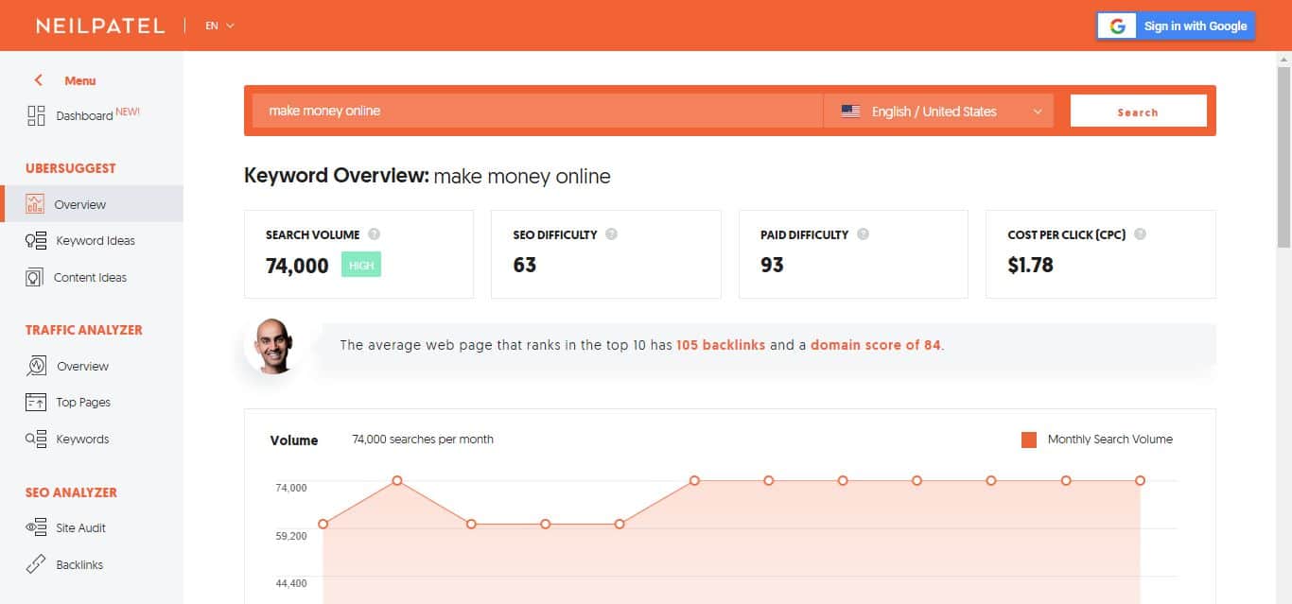The height and width of the screenshot is (604, 1292).
Task: Click the Search button
Action: (1138, 111)
